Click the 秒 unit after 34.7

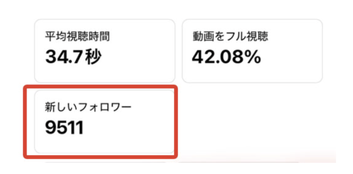tap(93, 56)
